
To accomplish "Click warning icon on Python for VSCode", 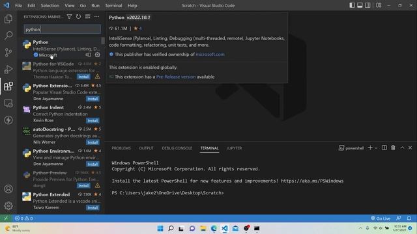I will 98,77.
